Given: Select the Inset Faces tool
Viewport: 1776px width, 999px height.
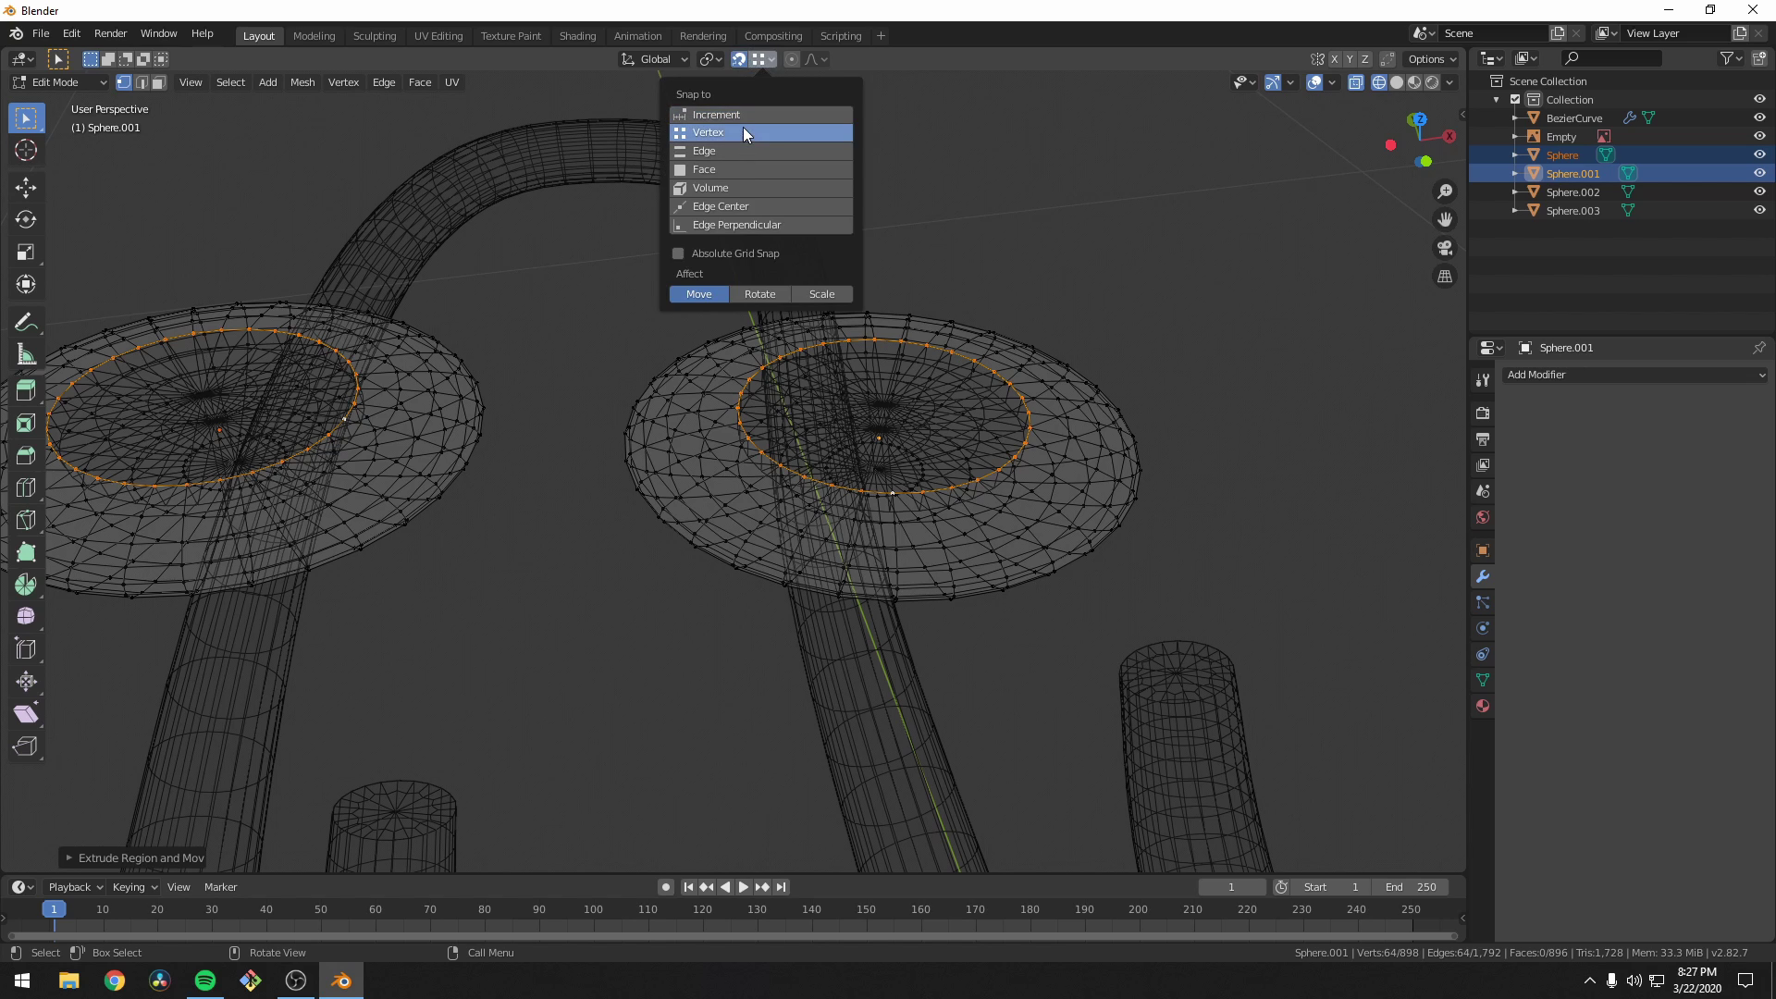Looking at the screenshot, I should pos(26,424).
